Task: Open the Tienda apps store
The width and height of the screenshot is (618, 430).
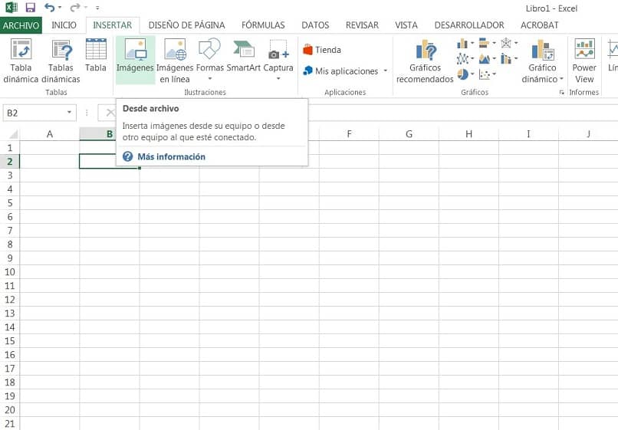Action: coord(322,50)
